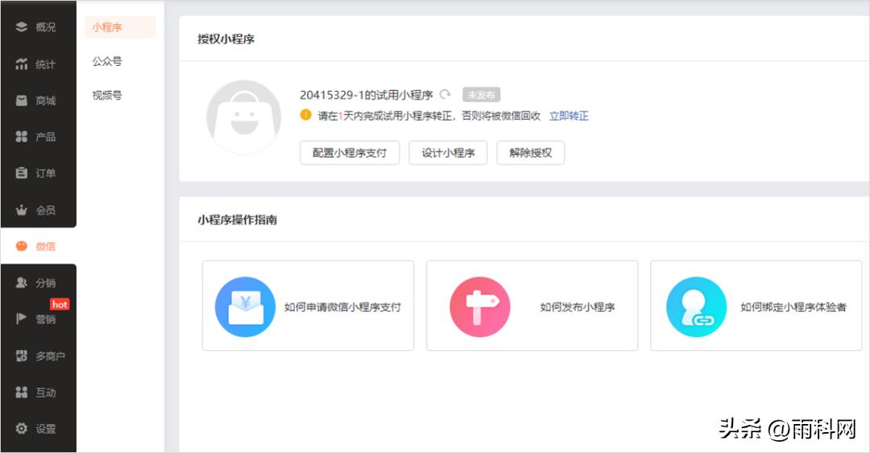Image resolution: width=870 pixels, height=453 pixels.
Task: Click the 统计 statistics chart icon
Action: pyautogui.click(x=21, y=64)
